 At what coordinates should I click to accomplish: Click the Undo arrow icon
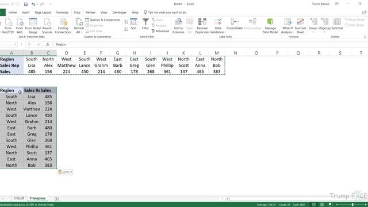click(x=33, y=4)
